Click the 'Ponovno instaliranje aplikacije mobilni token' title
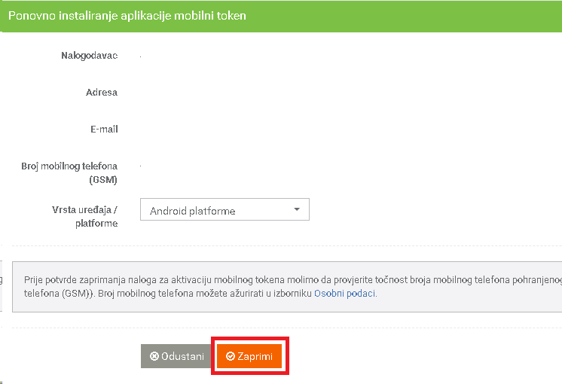The height and width of the screenshot is (384, 562). point(127,16)
